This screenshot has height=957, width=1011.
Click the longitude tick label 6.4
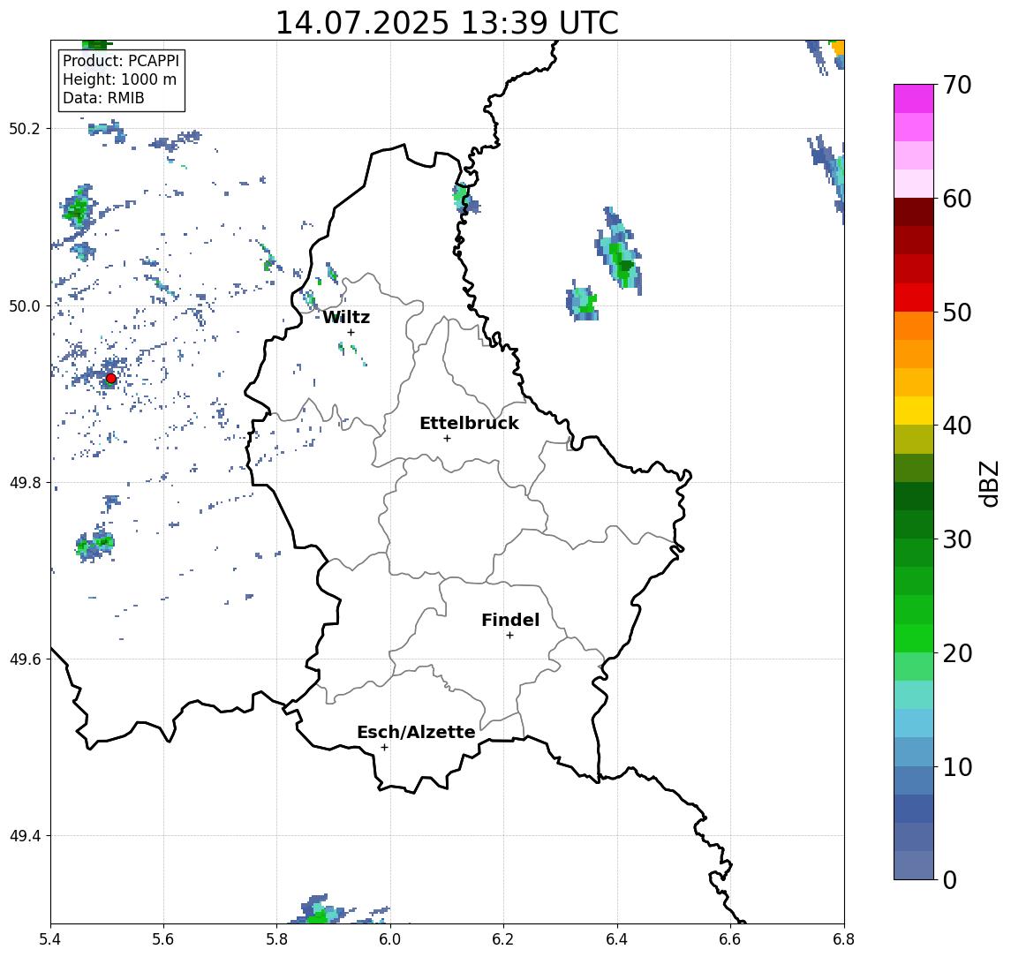pos(617,939)
